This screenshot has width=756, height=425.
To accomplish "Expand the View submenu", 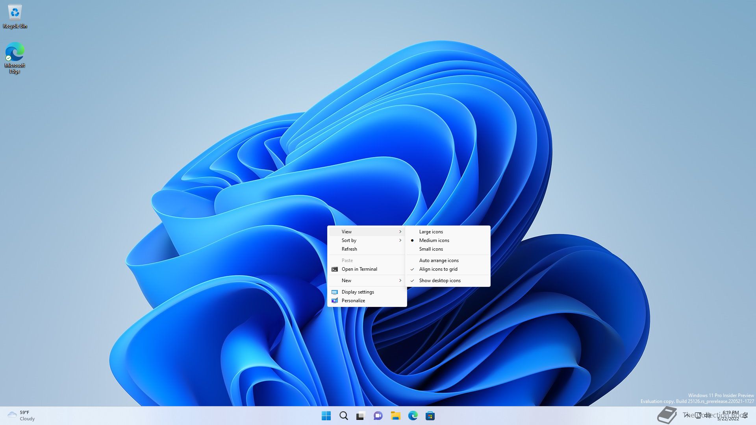I will pyautogui.click(x=367, y=232).
